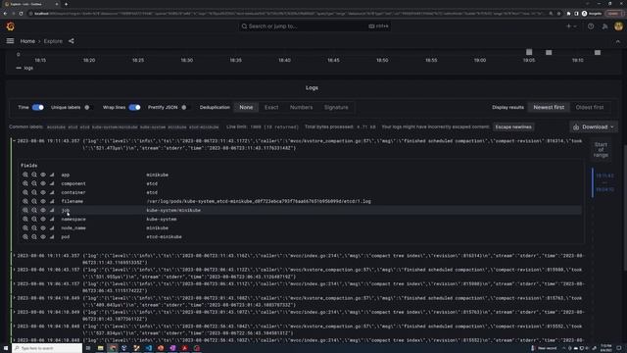
Task: Display results Newest first
Action: (549, 107)
